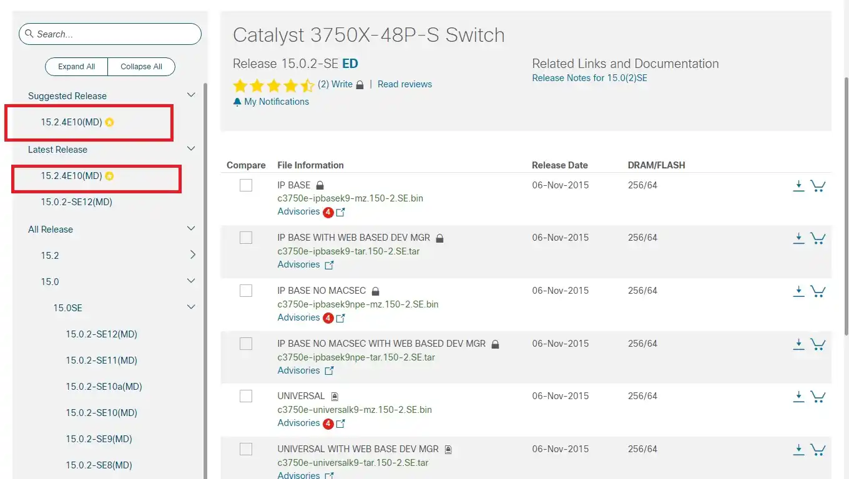
Task: Click the Expand All button
Action: click(x=77, y=67)
